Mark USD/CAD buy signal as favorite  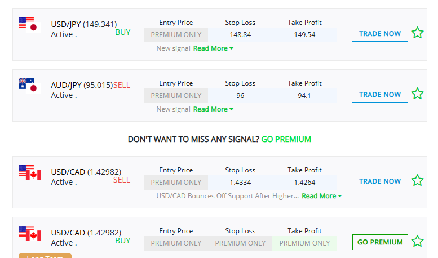[417, 242]
